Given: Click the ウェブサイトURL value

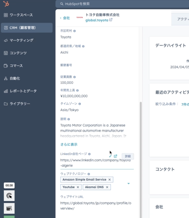Looking at the screenshot, I should (x=96, y=206).
